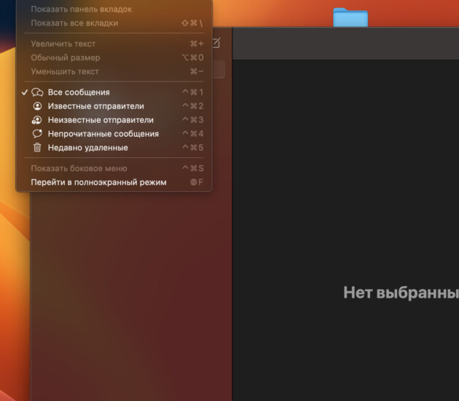Click the chat bubbles icon beside 'Все сообщения'
Viewport: 459px width, 401px height.
(37, 92)
